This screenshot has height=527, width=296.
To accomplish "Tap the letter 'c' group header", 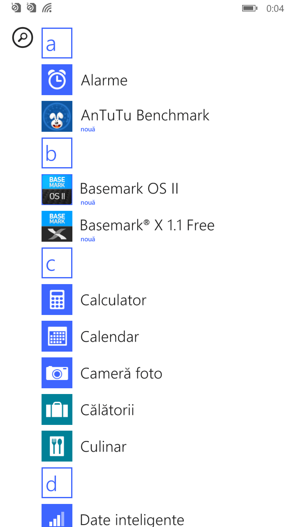I will pos(57,263).
